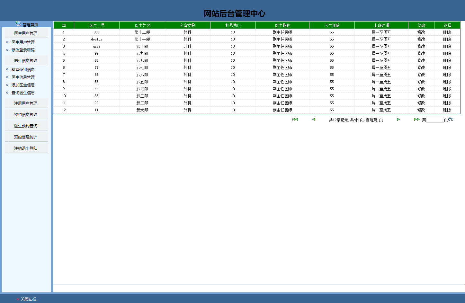Screen dimensions: 465x303
Task: Jump to the first page with the pagination arrow
Action: tap(295, 120)
